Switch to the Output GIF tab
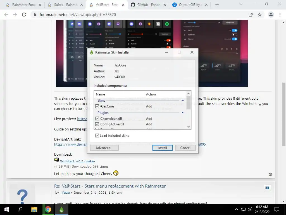Viewport: 286px width, 215px height. [x=190, y=5]
